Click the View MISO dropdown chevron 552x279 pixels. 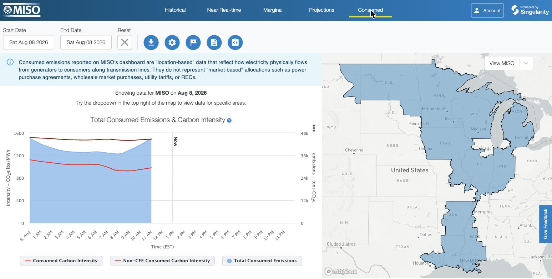point(526,63)
